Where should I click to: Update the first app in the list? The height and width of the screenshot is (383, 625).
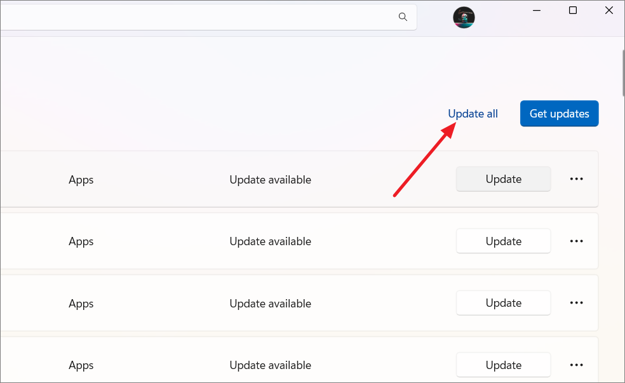pyautogui.click(x=503, y=178)
